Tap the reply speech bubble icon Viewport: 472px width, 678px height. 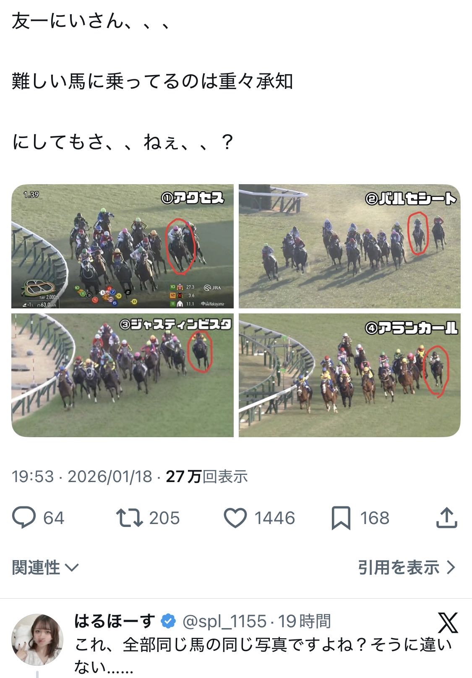pos(23,518)
